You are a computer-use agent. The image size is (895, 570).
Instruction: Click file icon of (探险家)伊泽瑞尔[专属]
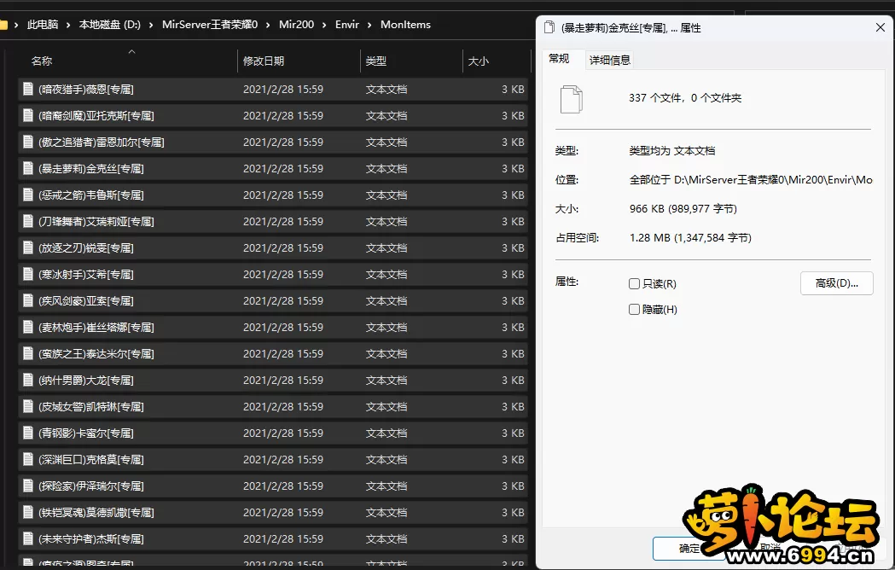pos(27,486)
